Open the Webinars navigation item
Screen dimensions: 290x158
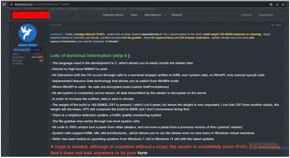pyautogui.click(x=177, y=15)
